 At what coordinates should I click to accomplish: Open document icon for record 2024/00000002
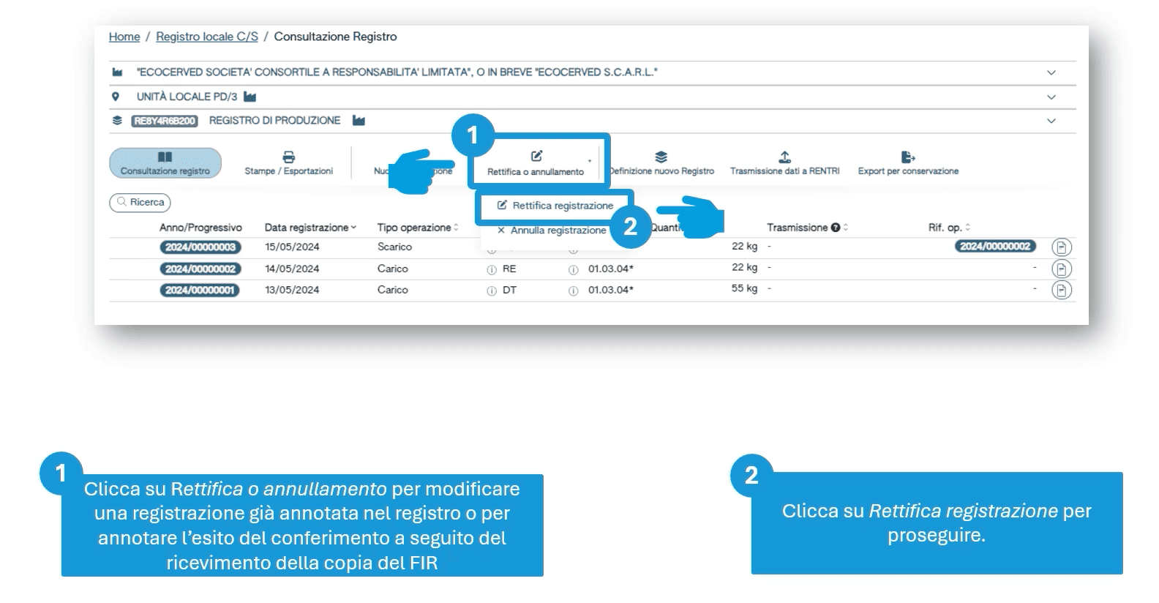(x=1061, y=269)
